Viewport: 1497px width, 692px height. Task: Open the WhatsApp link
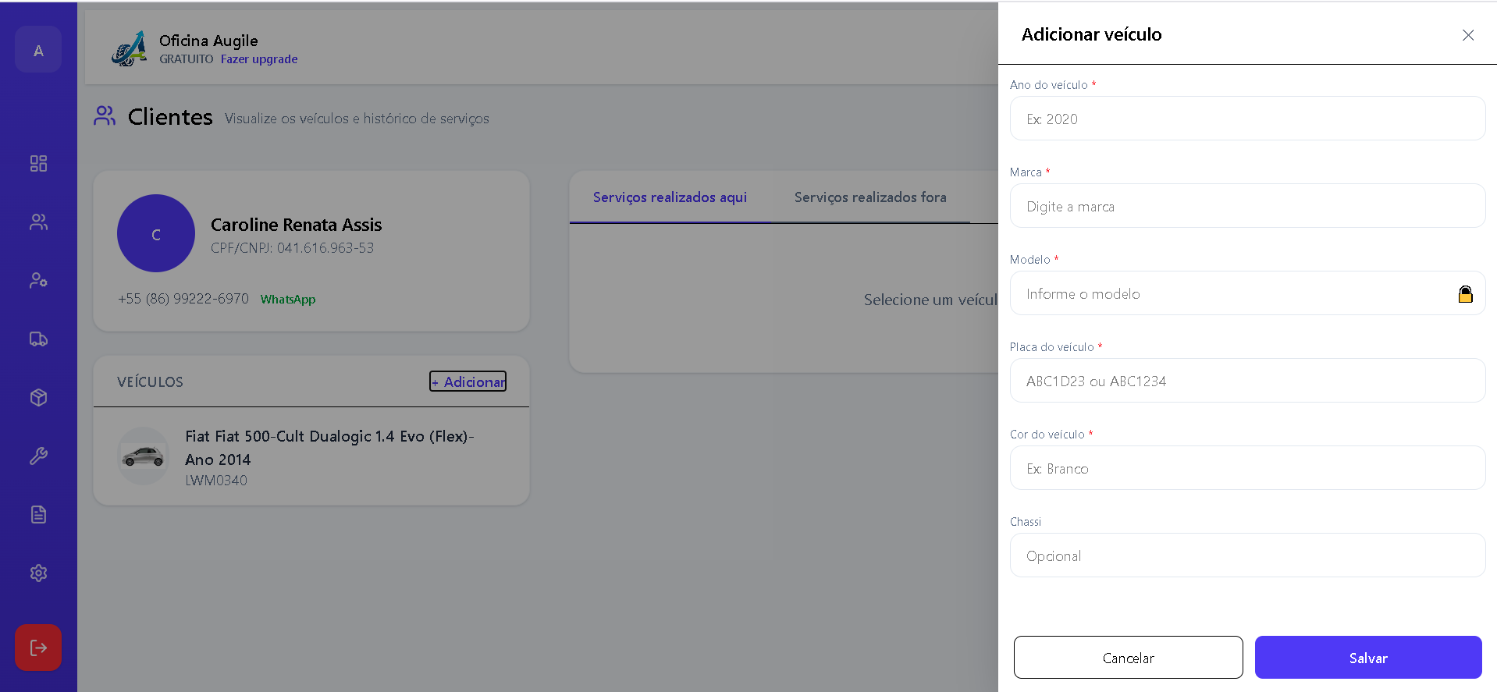[x=288, y=300]
